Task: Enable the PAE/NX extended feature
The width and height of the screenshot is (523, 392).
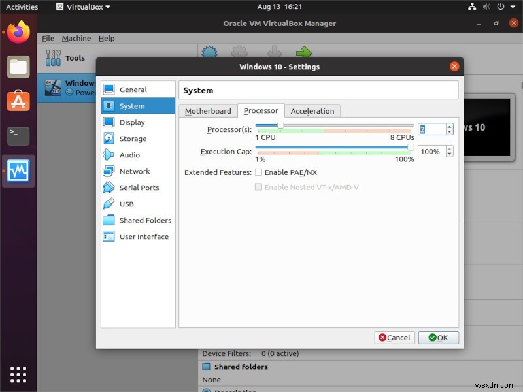Action: click(x=259, y=172)
